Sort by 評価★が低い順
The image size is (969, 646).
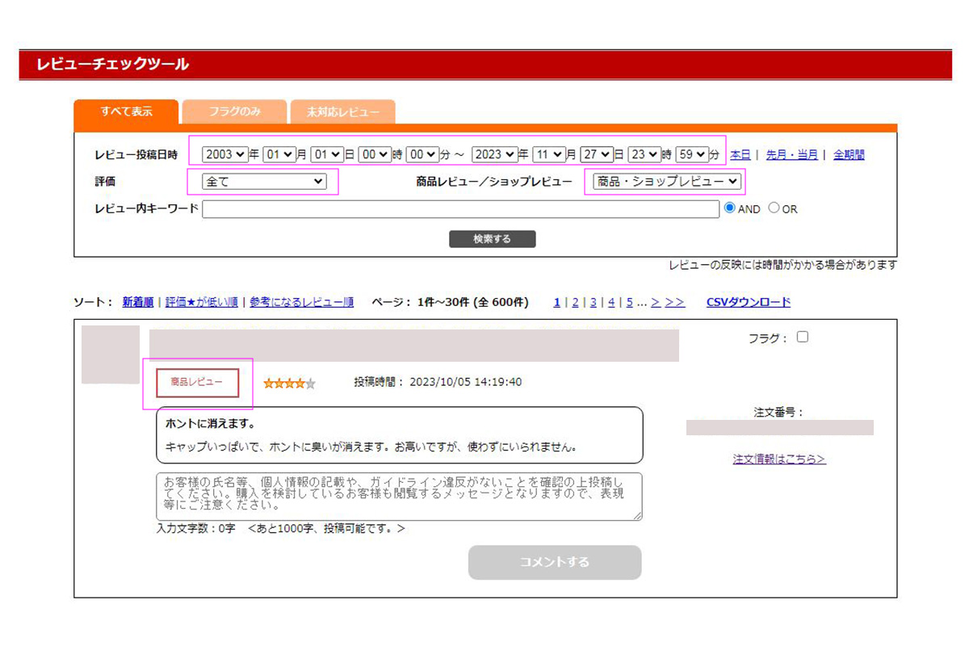[202, 302]
